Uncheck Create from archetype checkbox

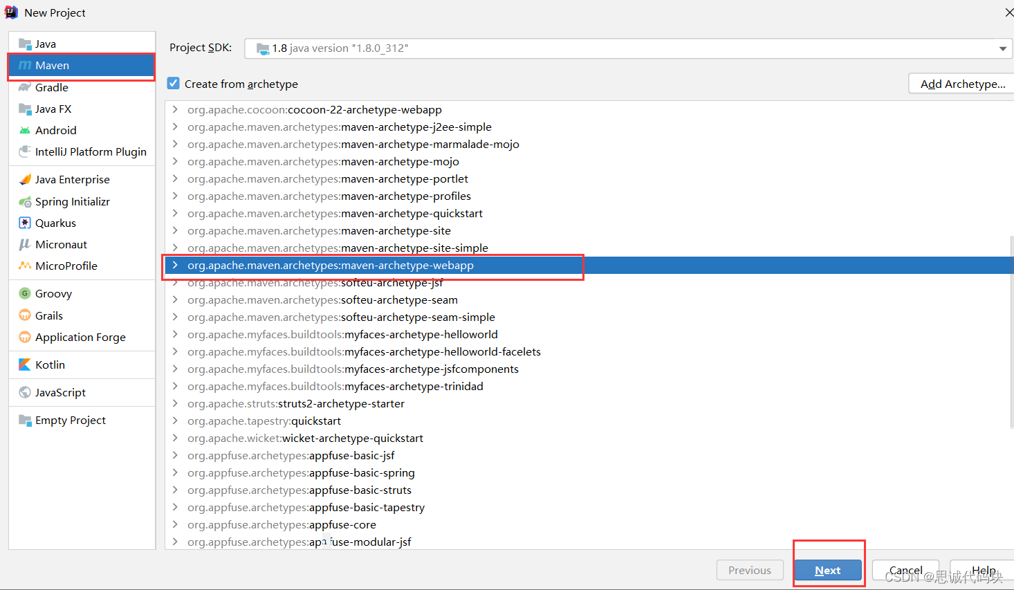point(174,83)
